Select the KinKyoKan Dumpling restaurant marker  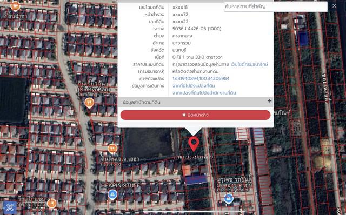tap(89, 103)
